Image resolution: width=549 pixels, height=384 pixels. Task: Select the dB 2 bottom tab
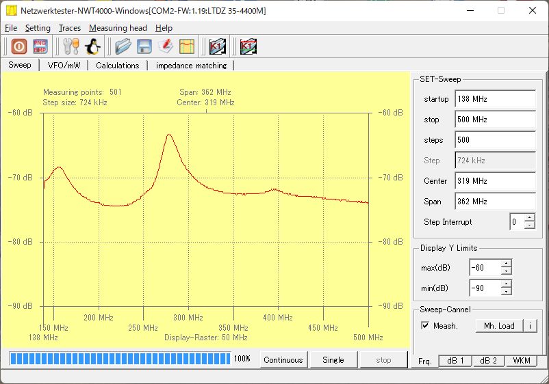(489, 361)
